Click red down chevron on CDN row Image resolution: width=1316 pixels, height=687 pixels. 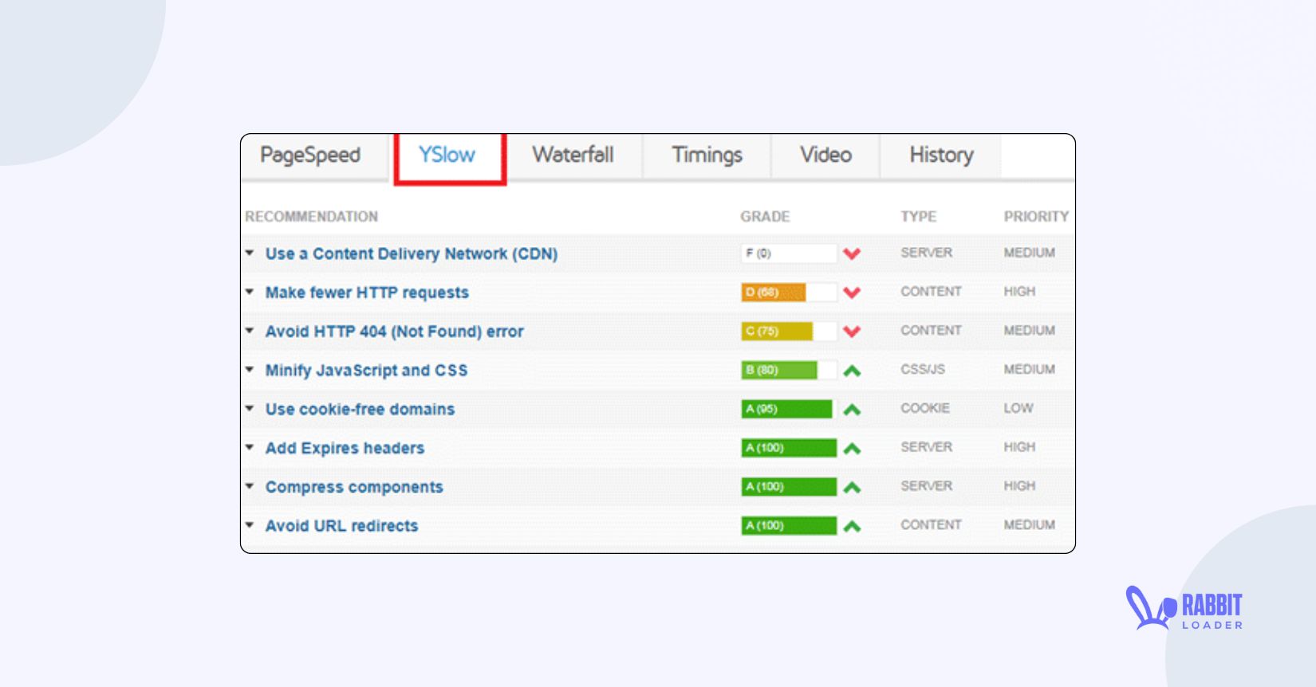click(x=852, y=254)
